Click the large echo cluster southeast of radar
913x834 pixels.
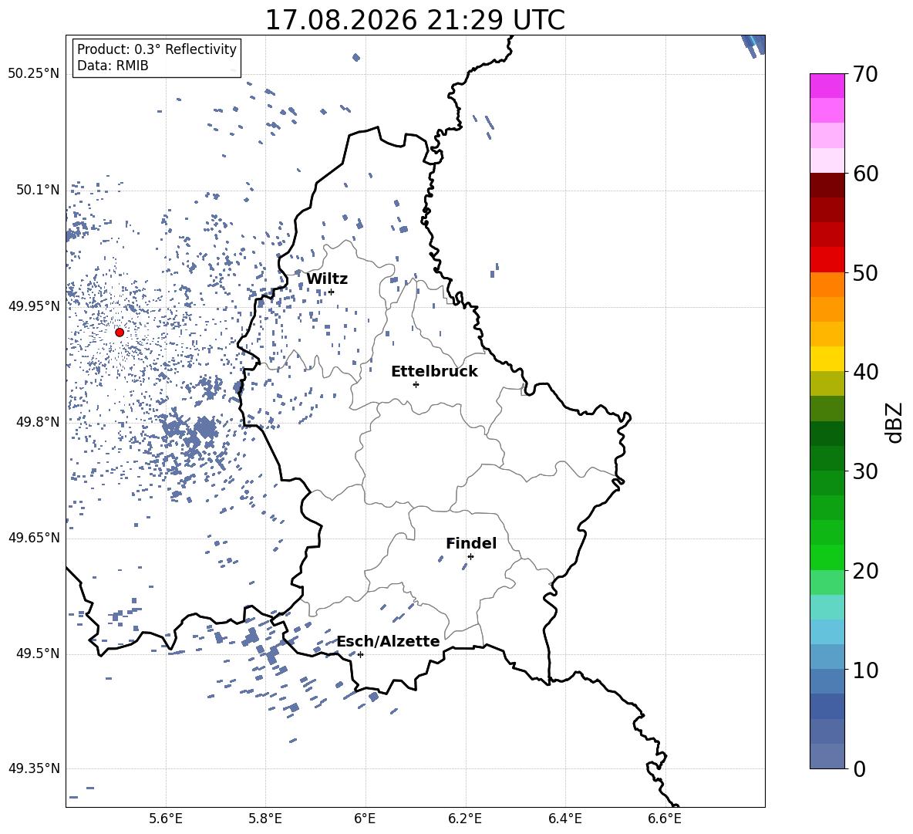click(192, 434)
